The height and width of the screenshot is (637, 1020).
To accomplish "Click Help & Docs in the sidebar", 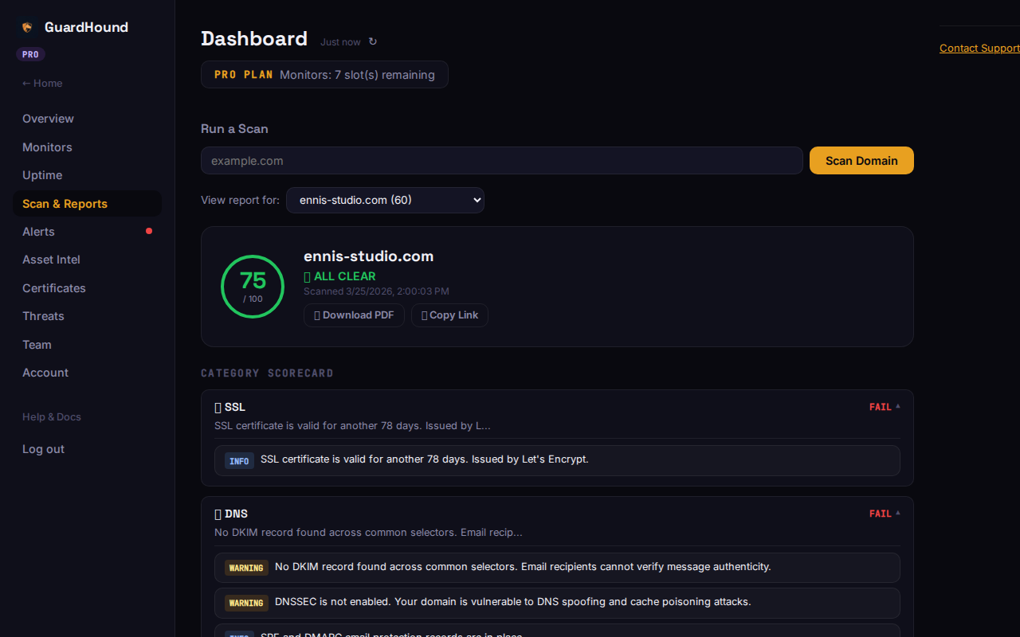I will 52,416.
